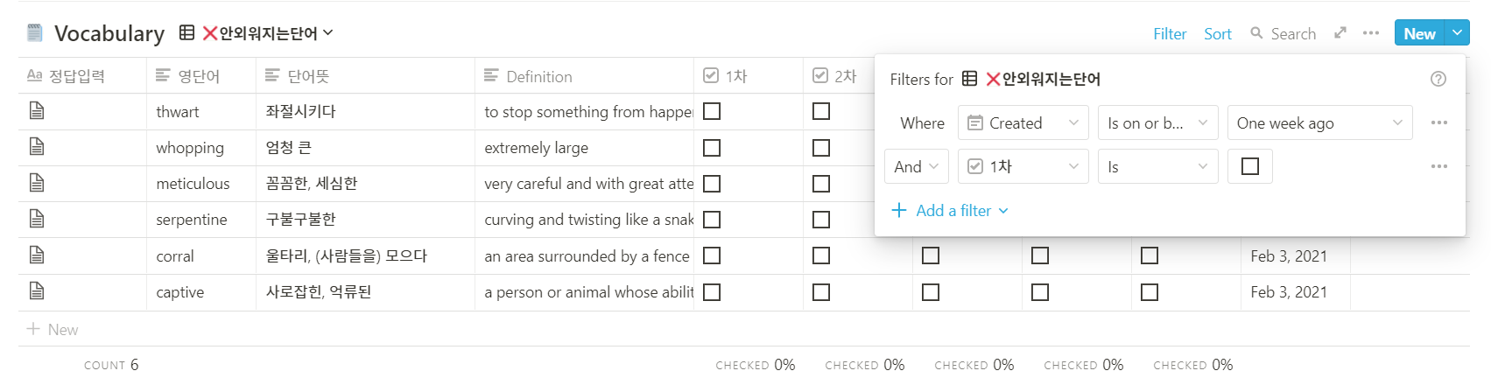Expand database to full page icon

point(1340,33)
